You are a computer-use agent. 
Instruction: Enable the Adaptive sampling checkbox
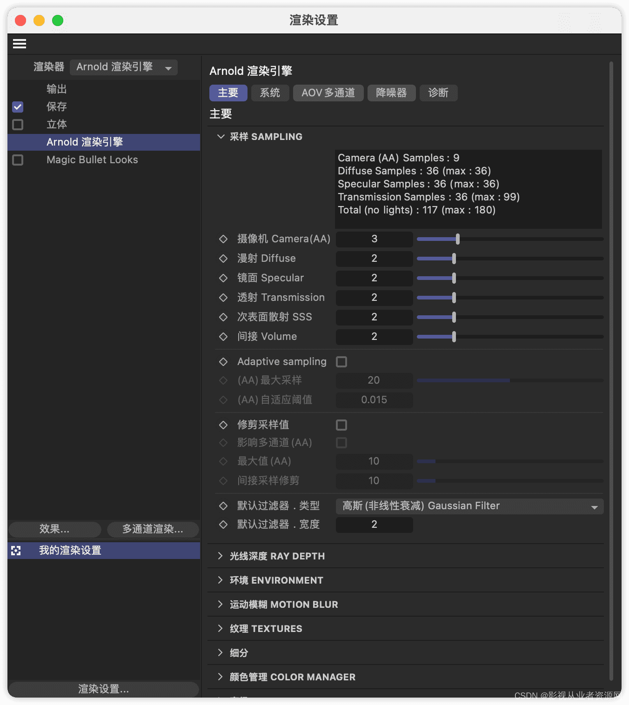pos(341,362)
